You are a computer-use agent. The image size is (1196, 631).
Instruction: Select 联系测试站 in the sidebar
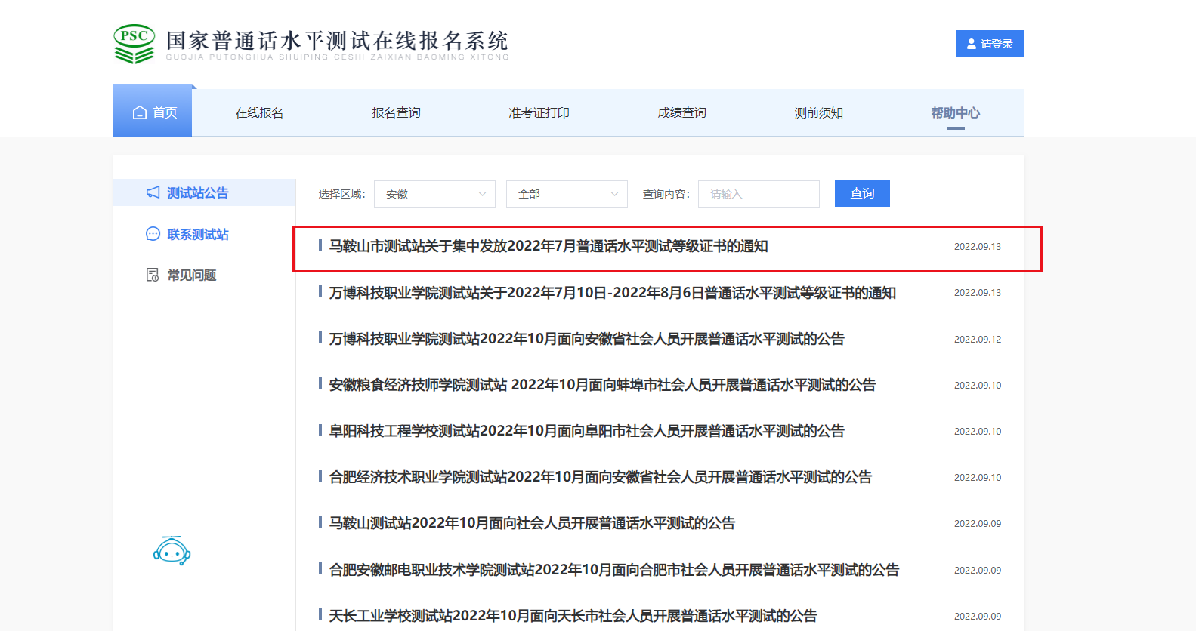[x=198, y=234]
